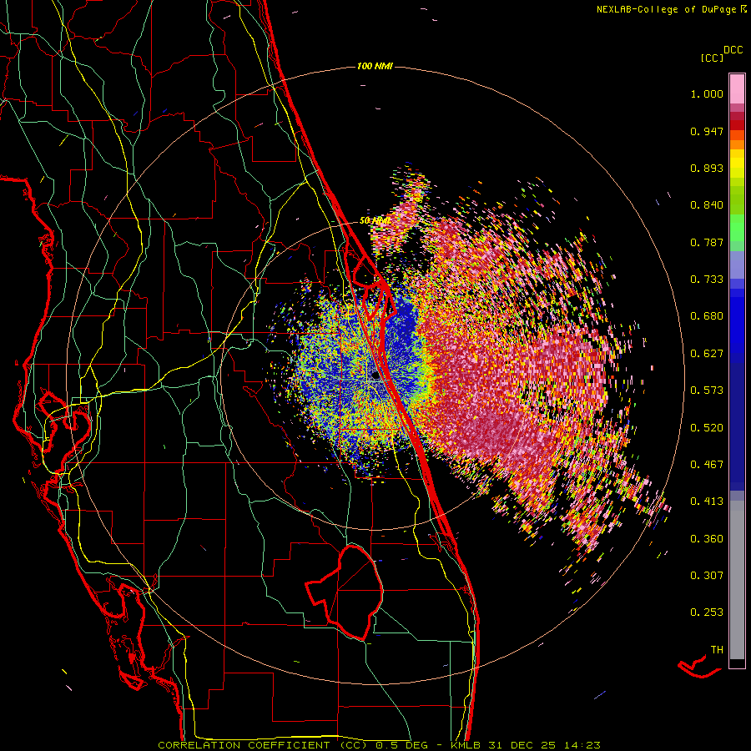Select the 0.840 legend value
Viewport: 751px width, 751px height.
(x=707, y=205)
